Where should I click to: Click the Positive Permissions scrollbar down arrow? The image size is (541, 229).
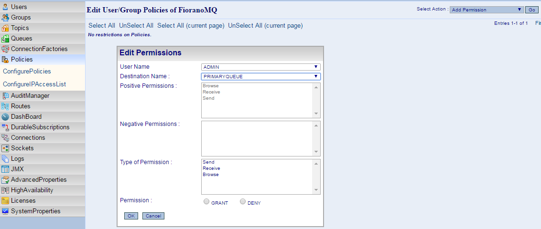(x=316, y=114)
